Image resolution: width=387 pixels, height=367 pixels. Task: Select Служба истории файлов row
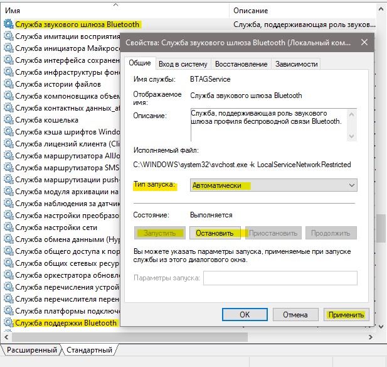[58, 84]
